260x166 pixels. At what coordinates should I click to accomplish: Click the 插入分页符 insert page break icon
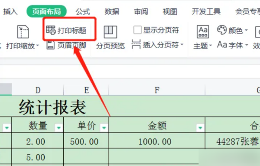(136, 44)
